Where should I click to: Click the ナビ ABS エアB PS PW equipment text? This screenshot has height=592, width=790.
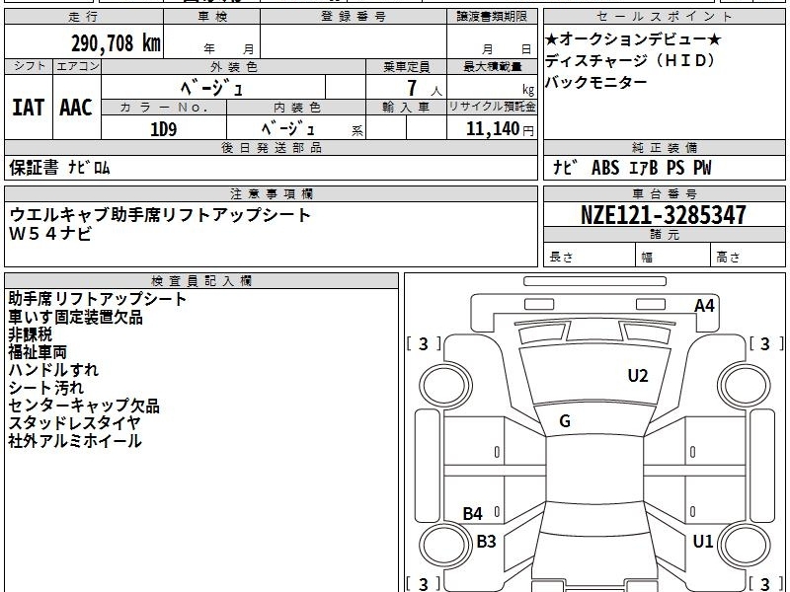[632, 168]
